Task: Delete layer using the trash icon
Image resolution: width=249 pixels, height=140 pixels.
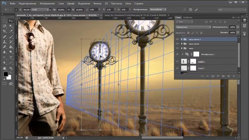Action: coord(233,76)
